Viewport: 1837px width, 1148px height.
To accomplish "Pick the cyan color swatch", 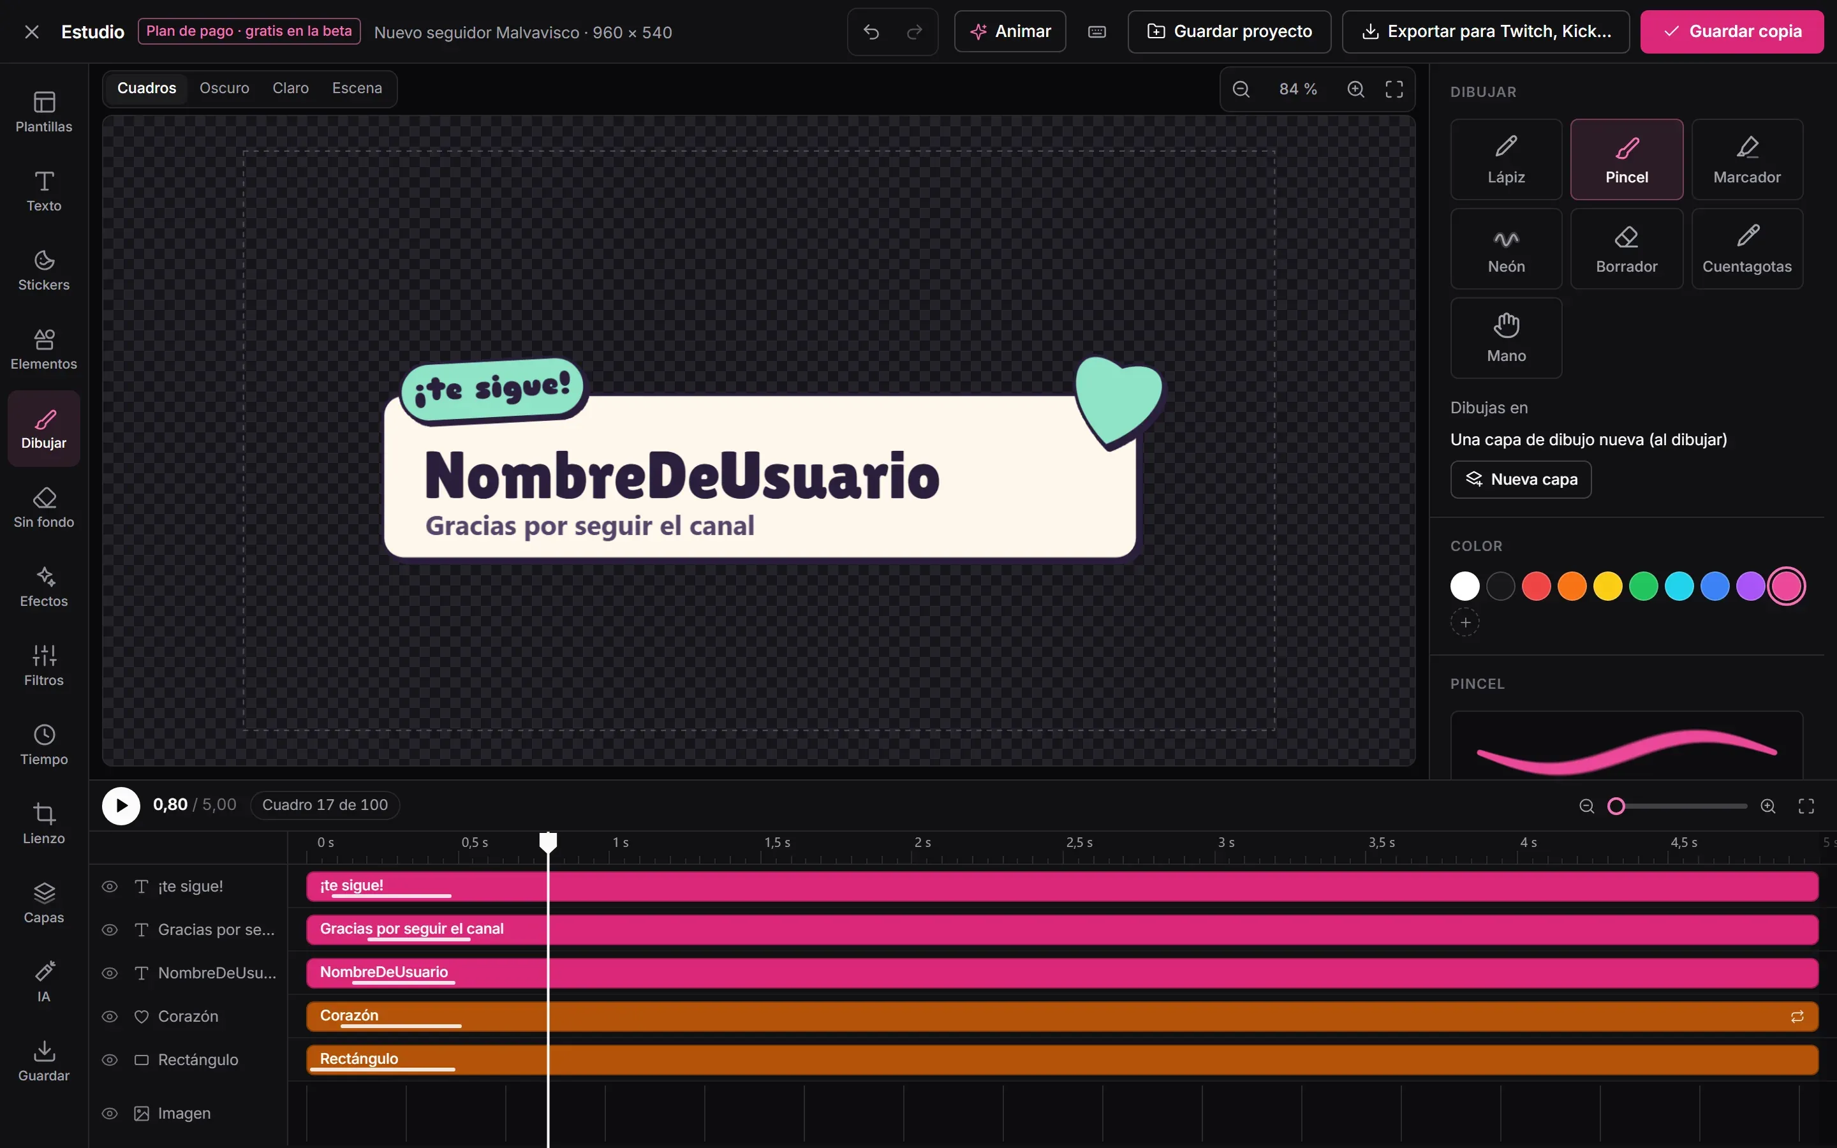I will (x=1679, y=586).
